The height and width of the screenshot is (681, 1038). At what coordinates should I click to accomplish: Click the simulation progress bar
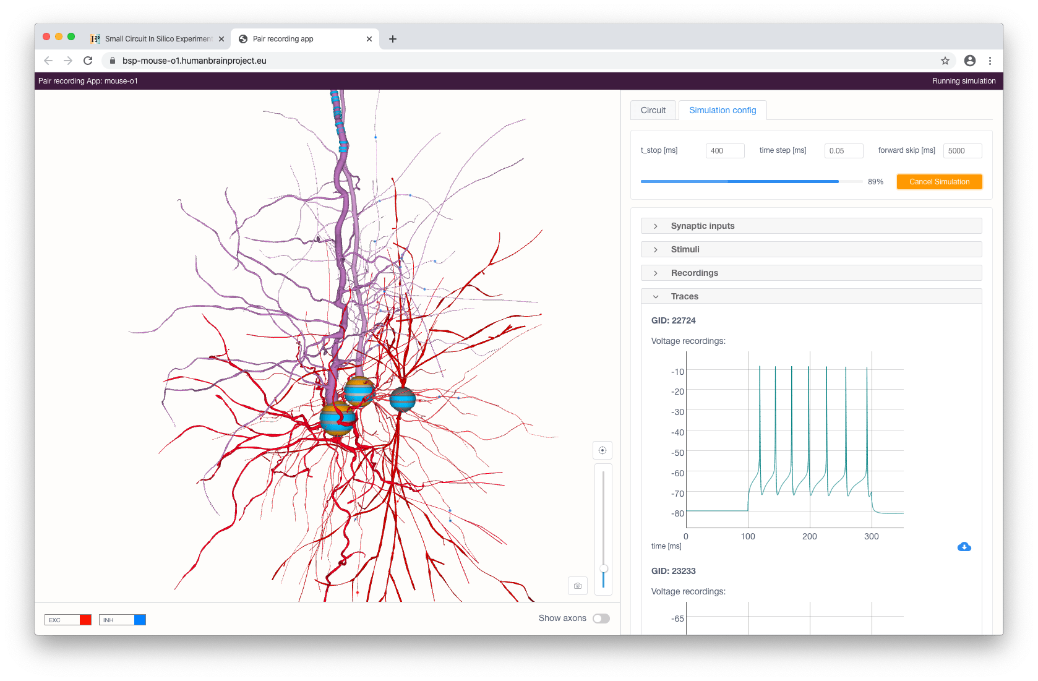pos(751,182)
